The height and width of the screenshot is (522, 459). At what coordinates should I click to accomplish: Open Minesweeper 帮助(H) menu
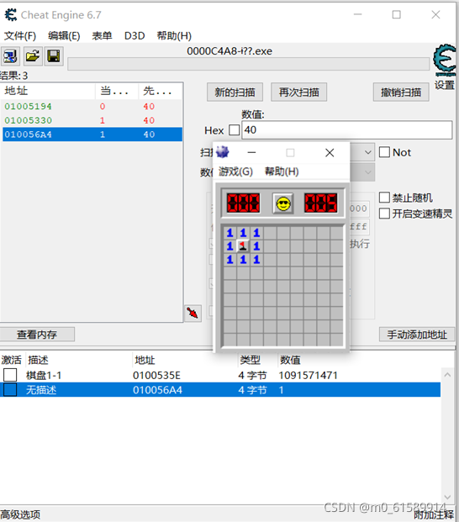click(x=282, y=171)
